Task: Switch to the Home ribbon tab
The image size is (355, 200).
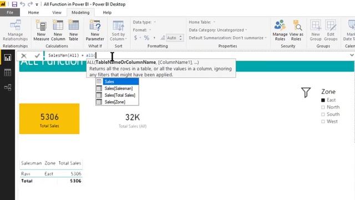Action: [x=33, y=12]
